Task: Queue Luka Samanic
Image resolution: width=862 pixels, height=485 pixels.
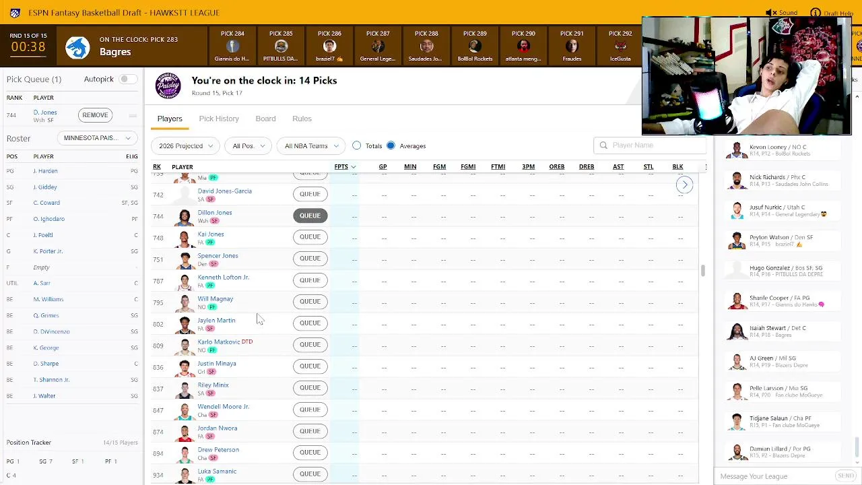Action: coord(310,474)
